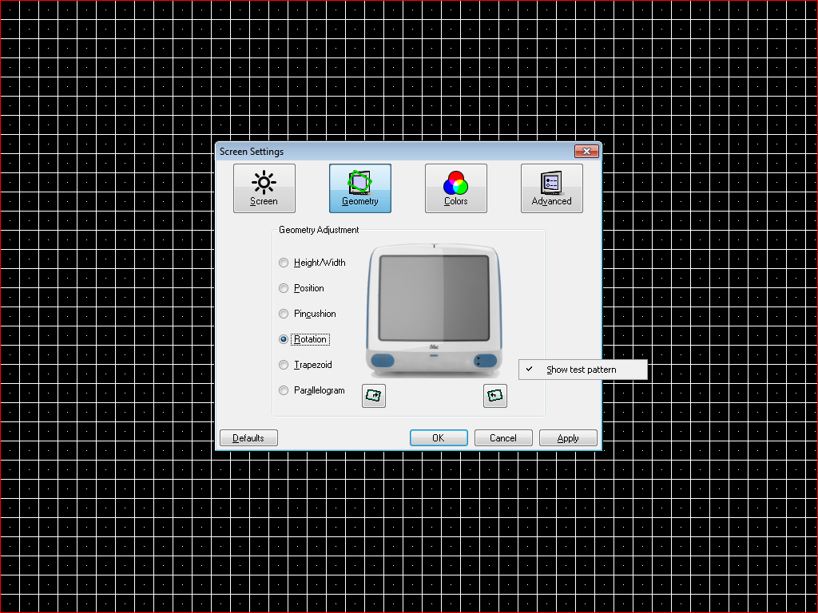
Task: Switch to the Geometry tab
Action: click(x=360, y=188)
